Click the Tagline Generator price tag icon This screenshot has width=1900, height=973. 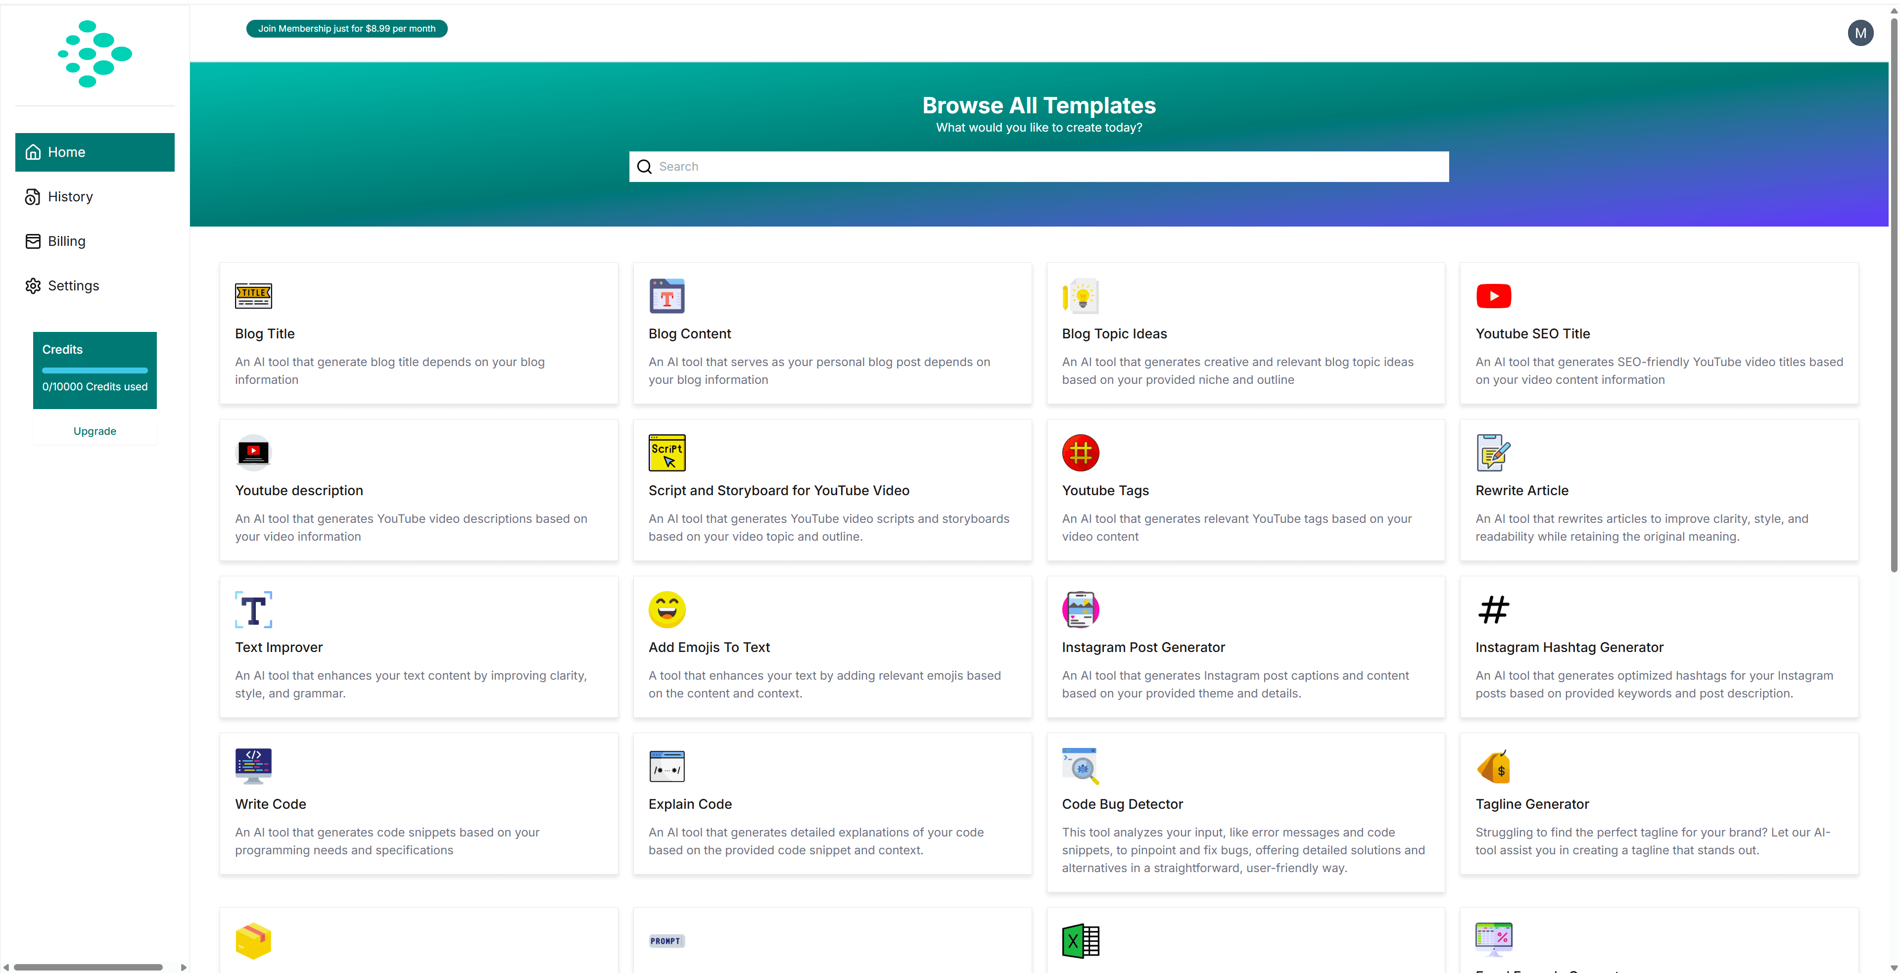[1494, 766]
